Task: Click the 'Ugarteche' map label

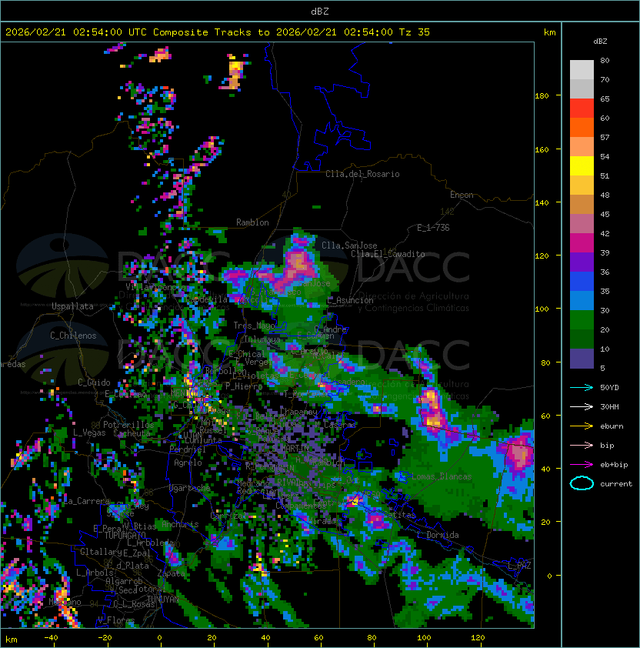Action: [x=190, y=488]
